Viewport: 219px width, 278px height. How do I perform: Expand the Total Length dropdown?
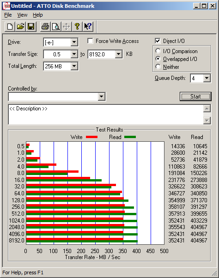pos(74,66)
